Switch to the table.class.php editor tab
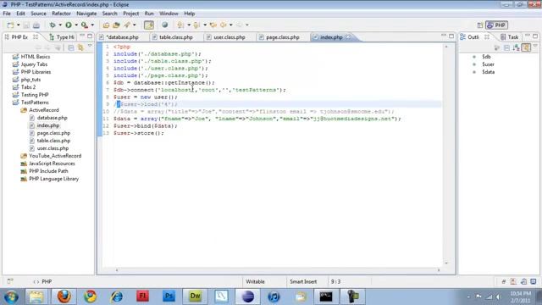 click(x=176, y=37)
